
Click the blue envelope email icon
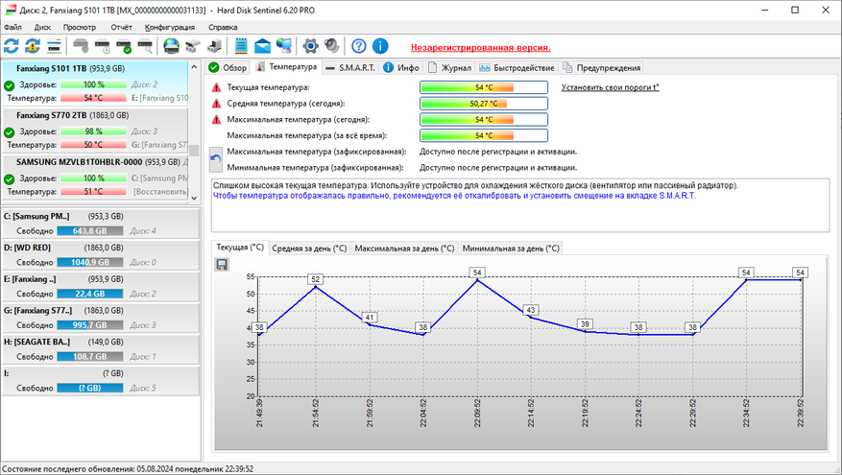click(261, 46)
